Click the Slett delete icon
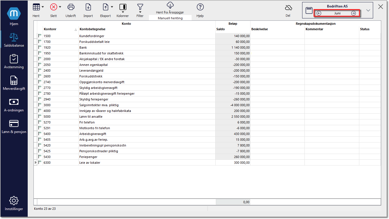The height and width of the screenshot is (219, 389). (53, 7)
